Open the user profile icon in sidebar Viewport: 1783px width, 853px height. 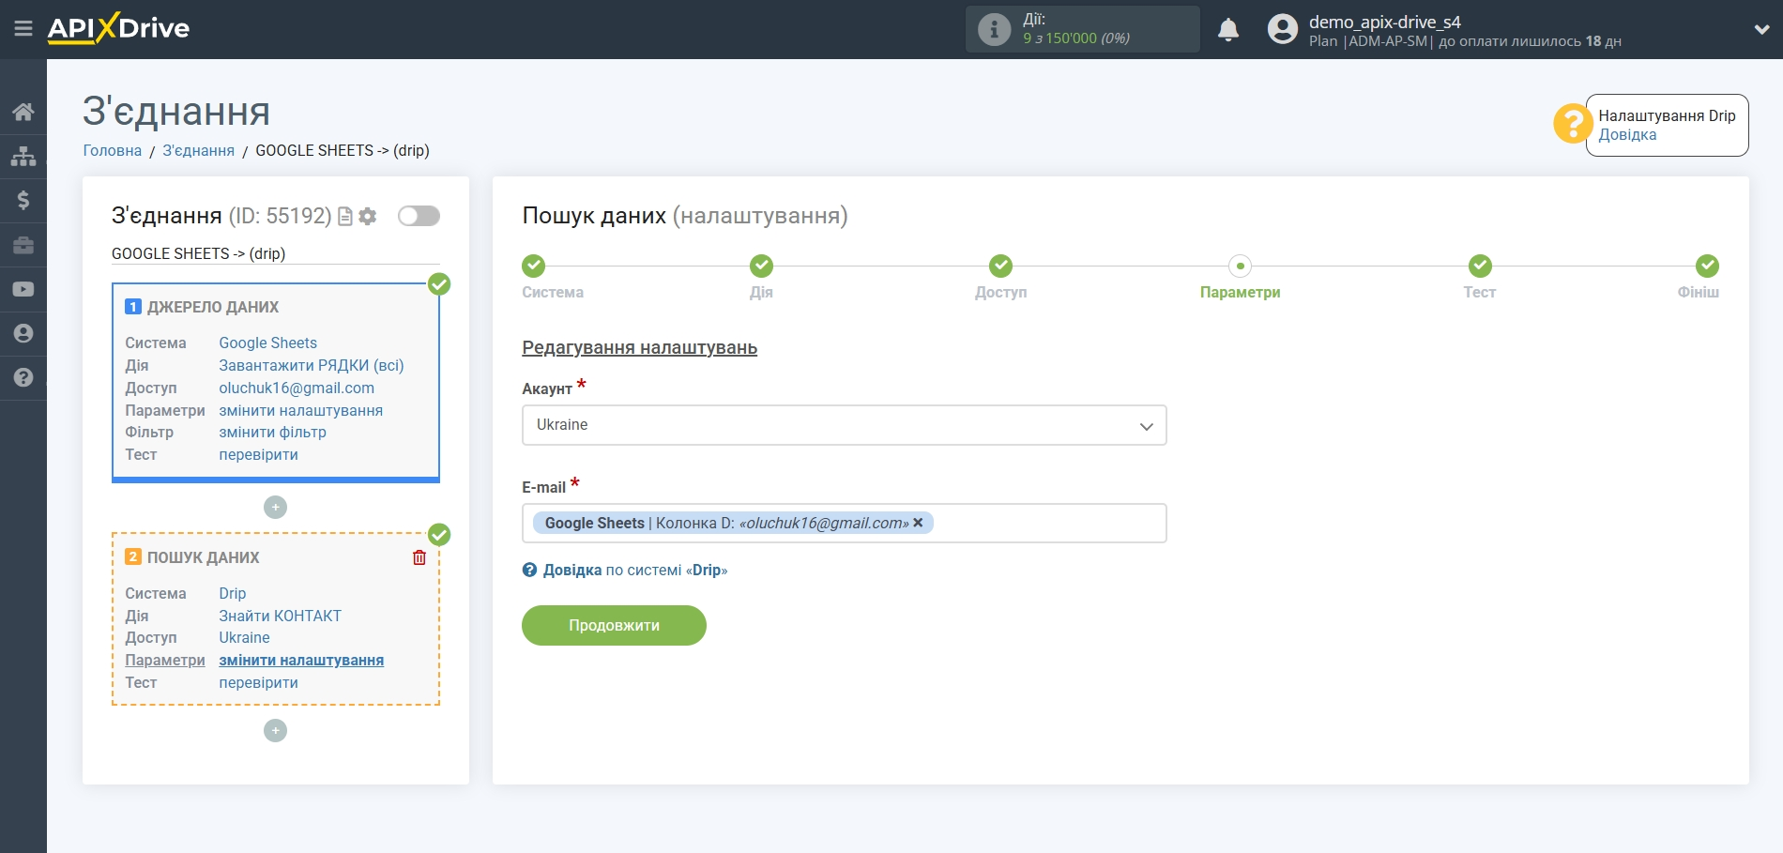coord(23,333)
